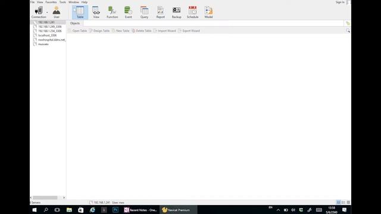Click the Open Table button
The image size is (381, 214).
tap(77, 31)
